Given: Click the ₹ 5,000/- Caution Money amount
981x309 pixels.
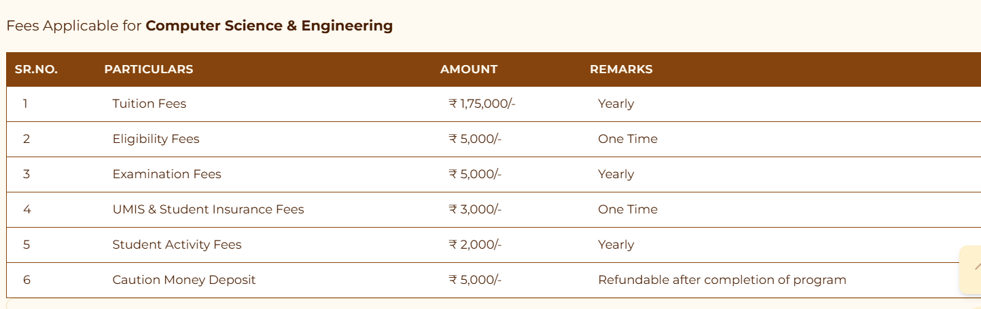Looking at the screenshot, I should (x=475, y=280).
